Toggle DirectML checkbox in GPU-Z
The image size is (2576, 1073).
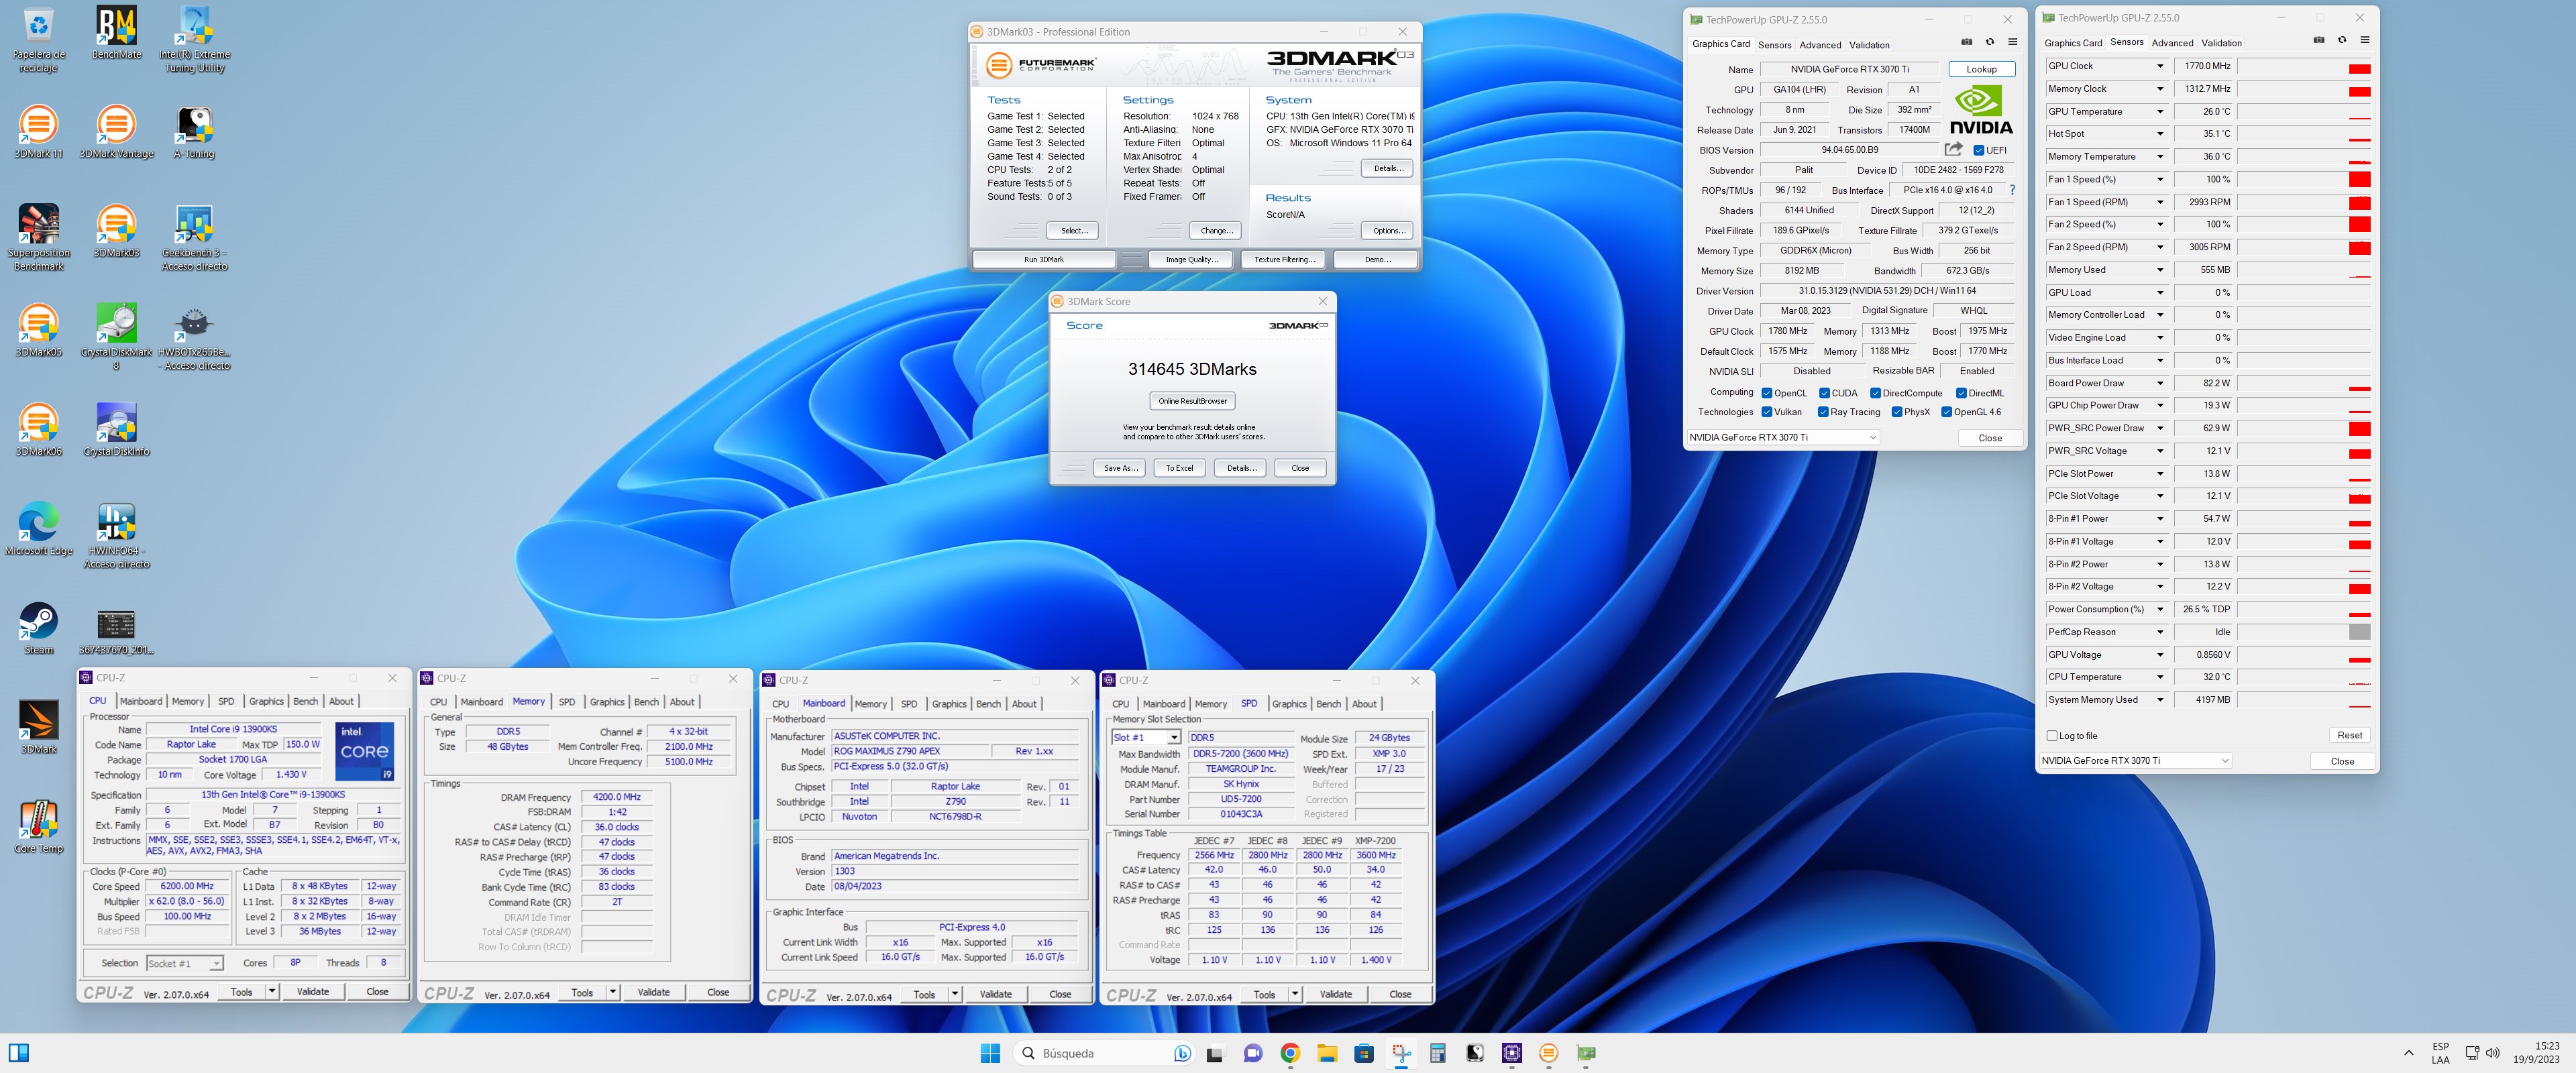(x=1961, y=393)
